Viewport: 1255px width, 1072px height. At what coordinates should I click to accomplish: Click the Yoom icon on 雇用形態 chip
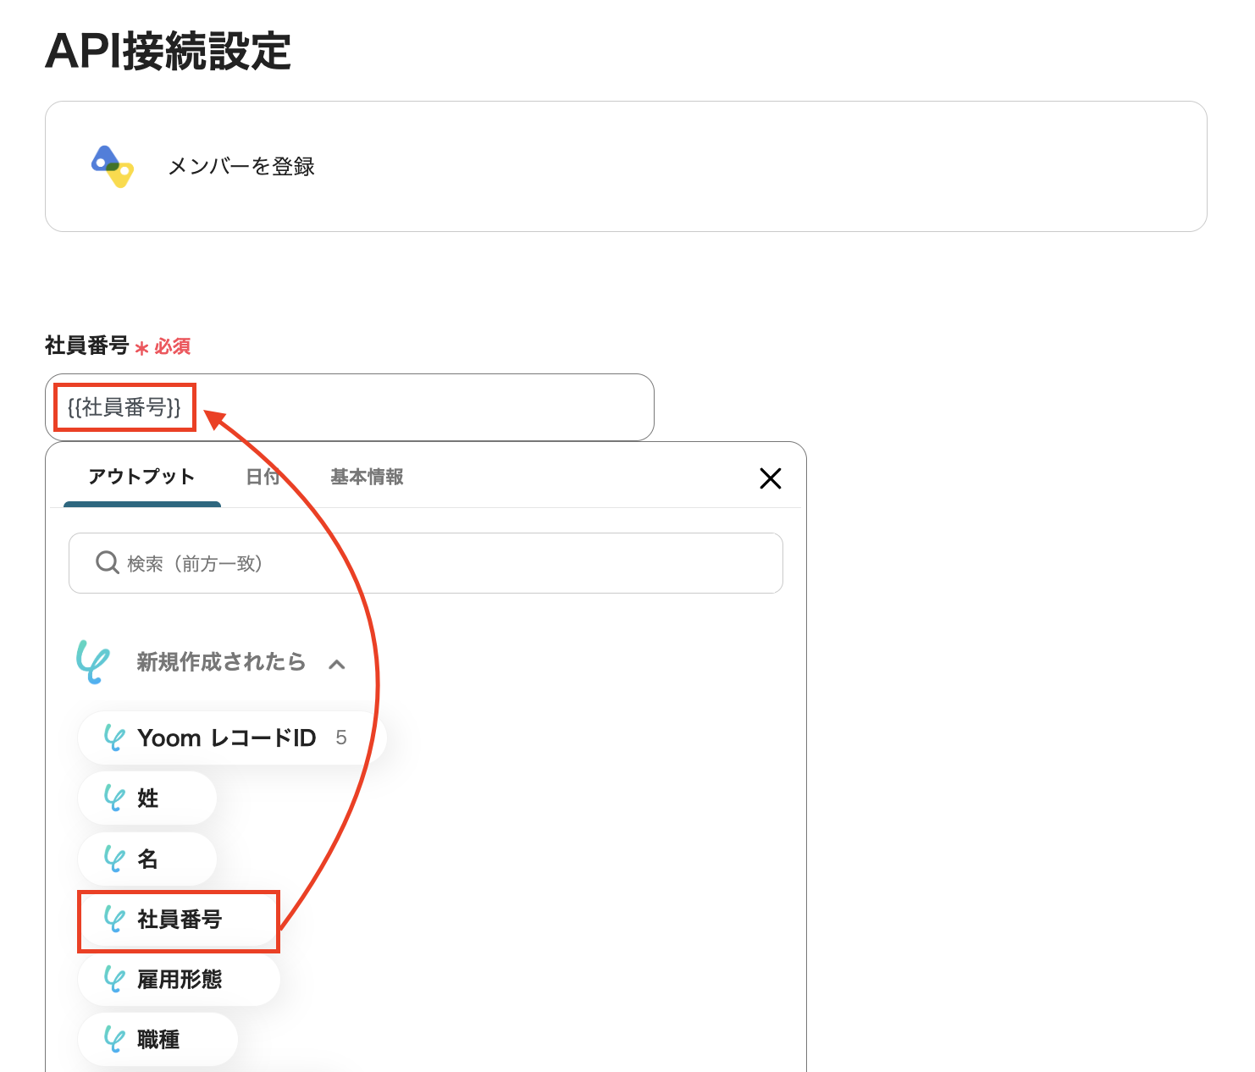[114, 979]
